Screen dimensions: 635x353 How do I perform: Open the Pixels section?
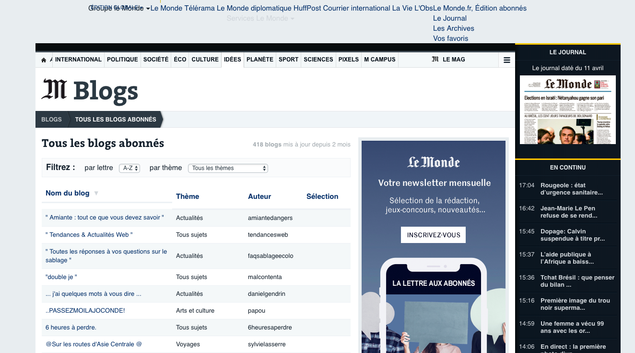[349, 60]
